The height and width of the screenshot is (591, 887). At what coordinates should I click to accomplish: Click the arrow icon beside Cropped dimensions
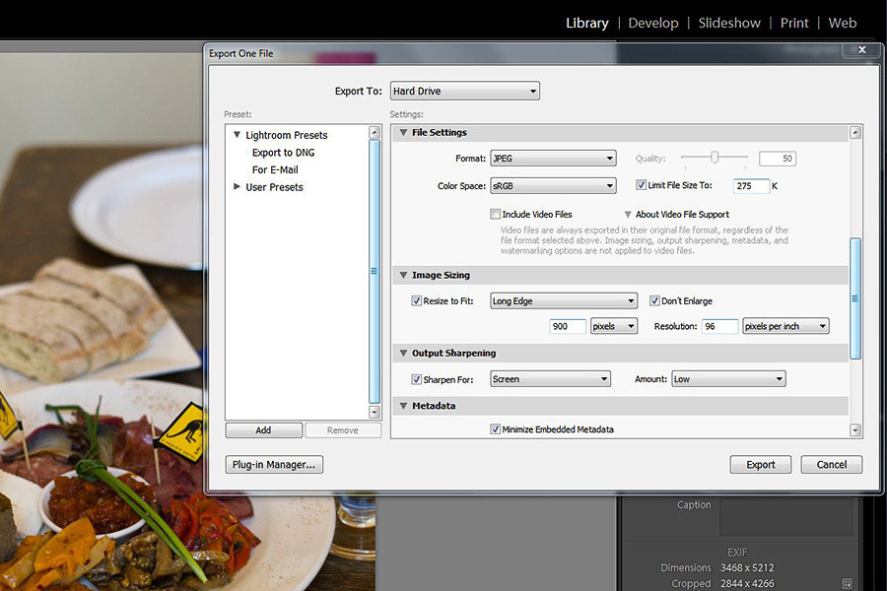click(x=846, y=584)
